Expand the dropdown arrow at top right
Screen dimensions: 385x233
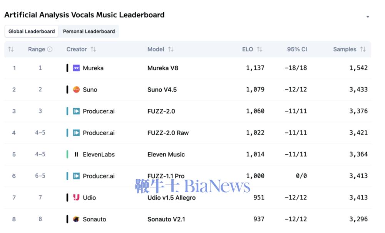368,17
